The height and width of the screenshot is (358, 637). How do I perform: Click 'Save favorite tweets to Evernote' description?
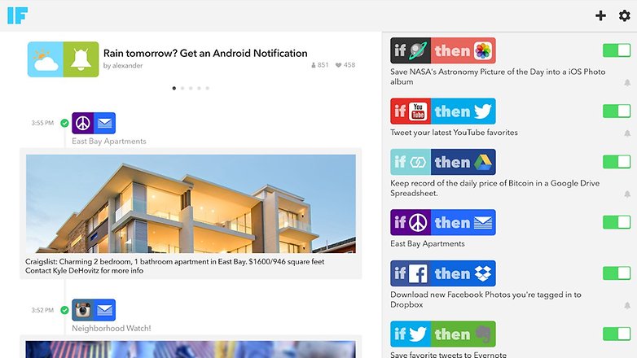point(448,355)
